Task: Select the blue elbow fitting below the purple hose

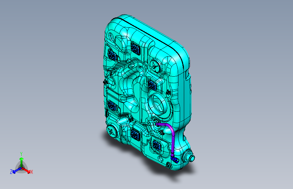Action: pos(174,159)
